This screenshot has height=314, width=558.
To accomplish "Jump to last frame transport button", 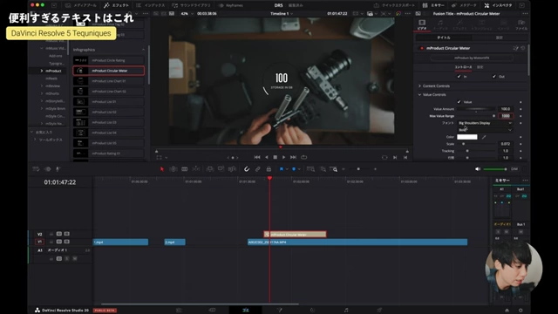I will (x=293, y=157).
